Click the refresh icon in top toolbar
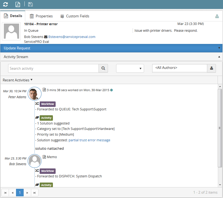 point(5,4)
